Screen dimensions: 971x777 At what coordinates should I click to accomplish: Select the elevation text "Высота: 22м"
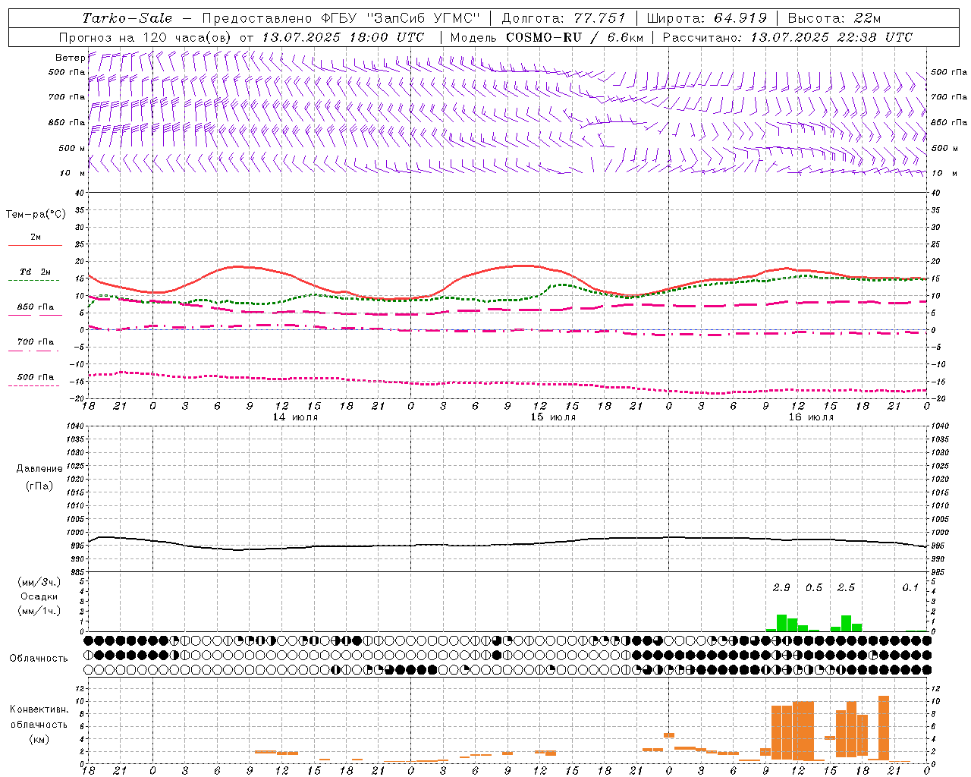coord(834,18)
